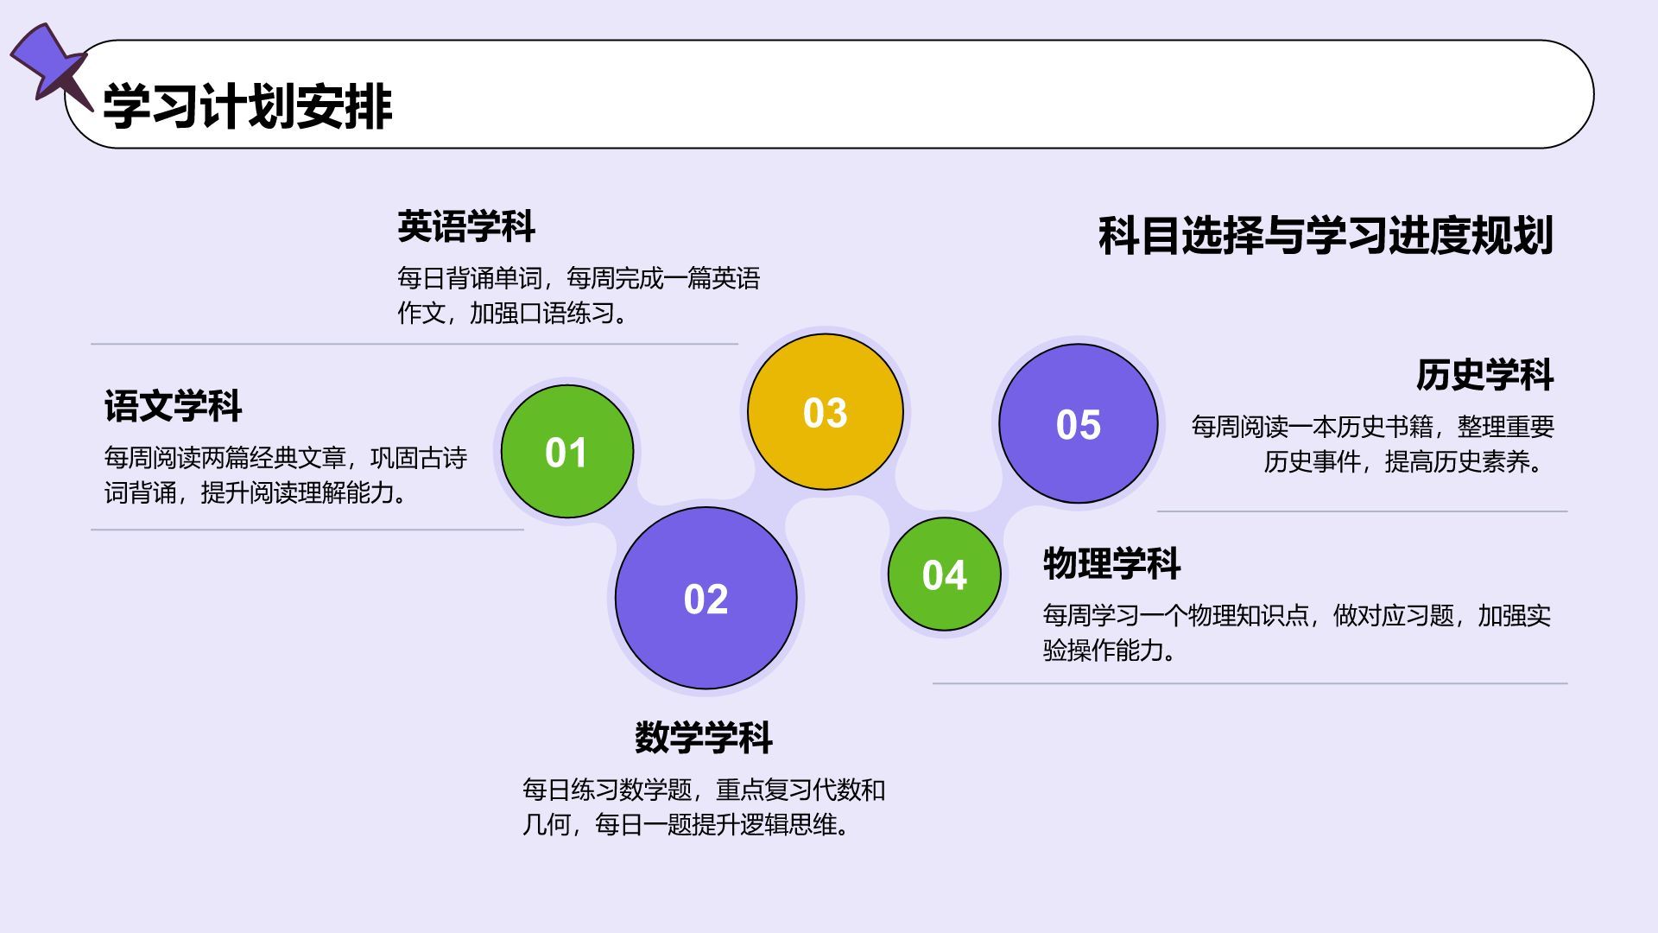
Task: Select the English daily vocabulary description text
Action: click(x=578, y=295)
